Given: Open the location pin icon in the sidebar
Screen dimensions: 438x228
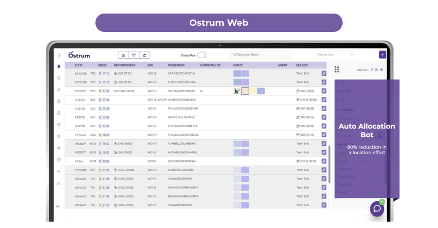Looking at the screenshot, I should point(59,136).
